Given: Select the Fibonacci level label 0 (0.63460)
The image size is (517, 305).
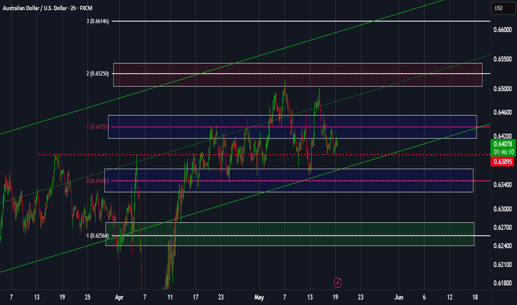Looking at the screenshot, I should [98, 181].
